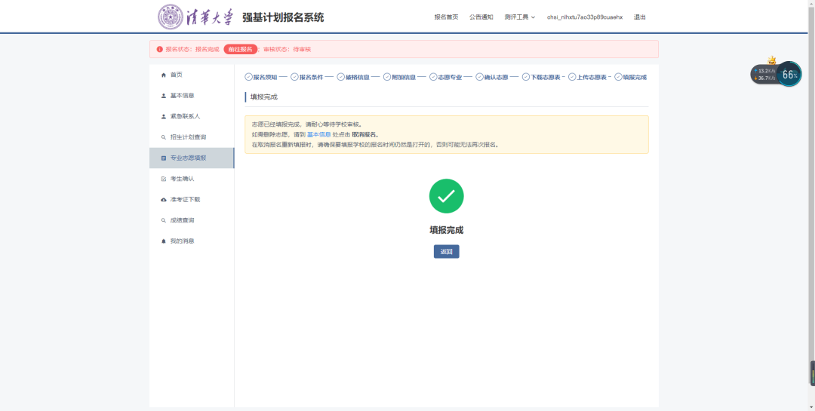Click the cloud download icon beside 准考证下载
Image resolution: width=815 pixels, height=411 pixels.
click(164, 200)
